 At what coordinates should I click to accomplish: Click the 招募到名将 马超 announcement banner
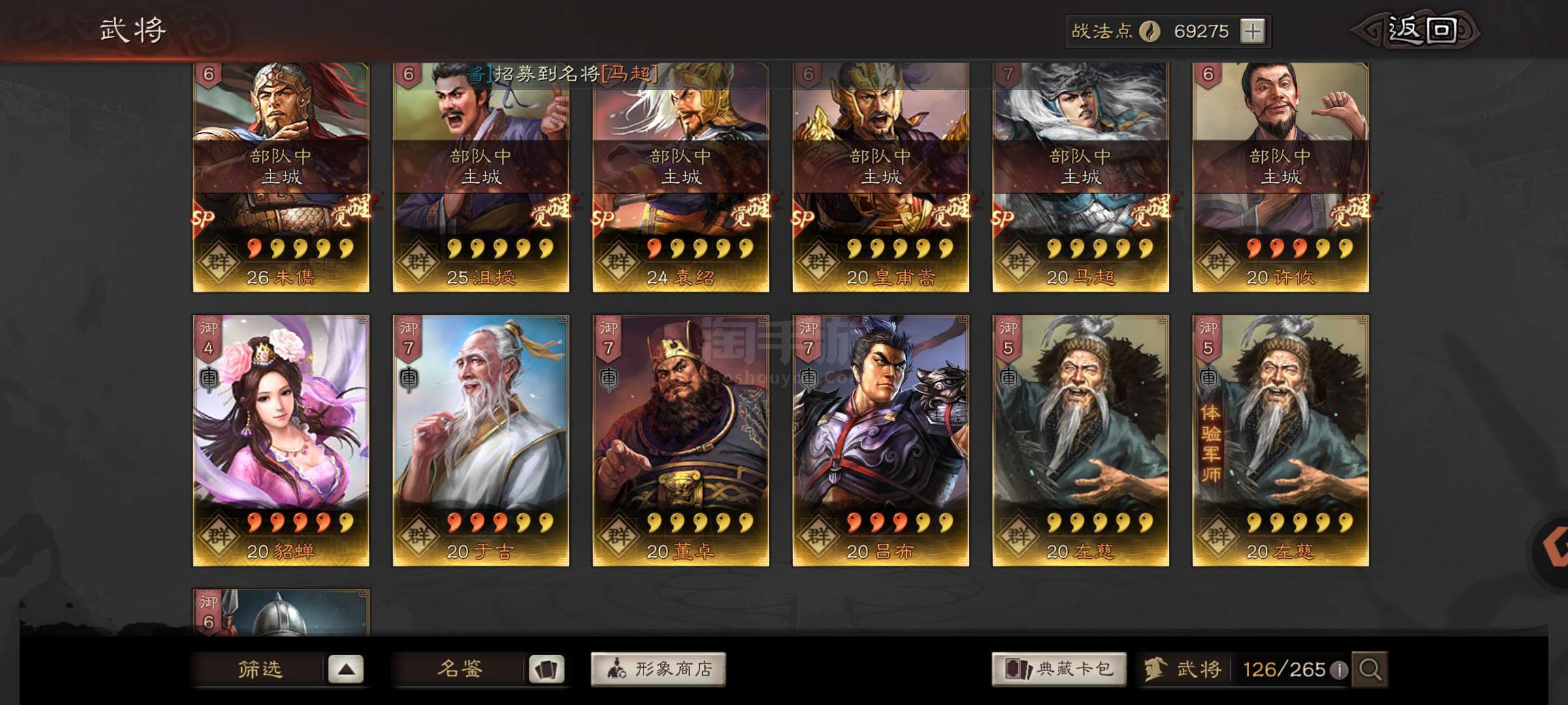(563, 73)
